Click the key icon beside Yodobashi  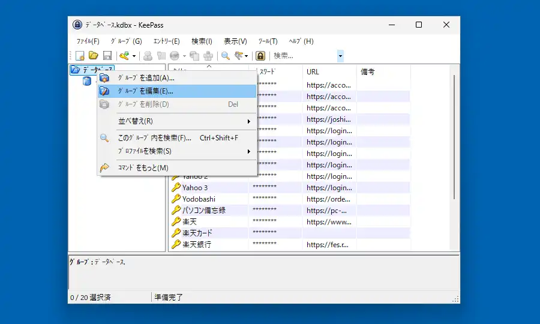coord(176,199)
